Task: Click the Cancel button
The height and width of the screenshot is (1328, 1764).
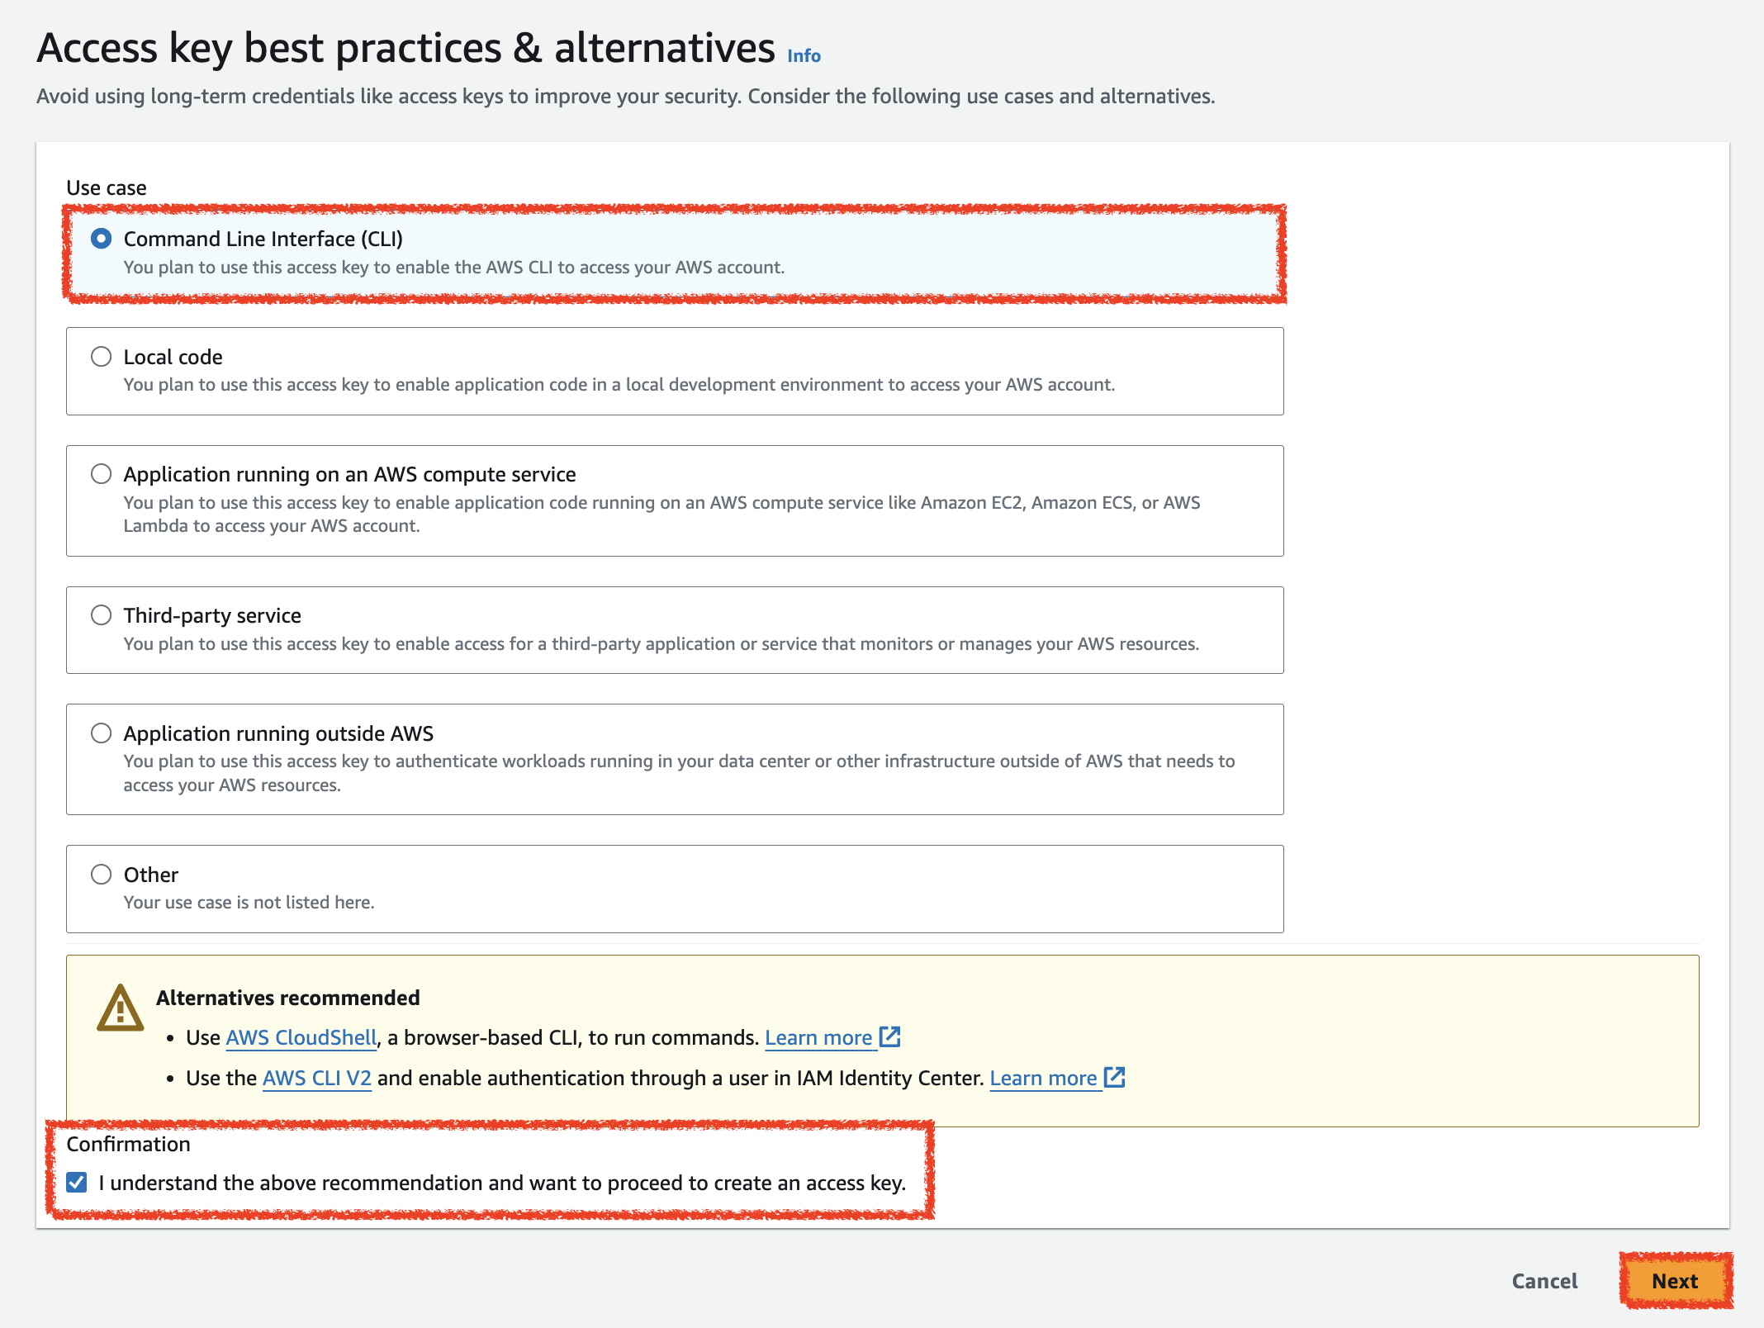Action: point(1544,1281)
